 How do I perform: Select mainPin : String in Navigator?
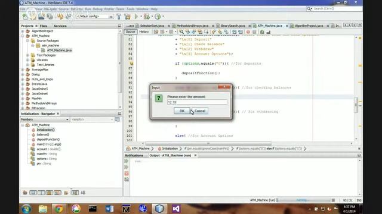pyautogui.click(x=47, y=154)
